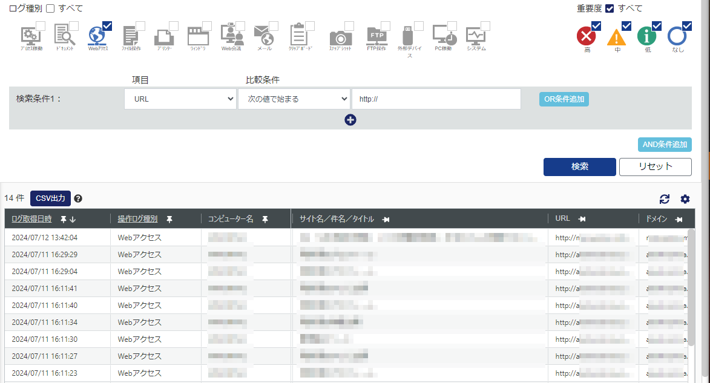Click the リセット button
This screenshot has height=383, width=710.
655,166
